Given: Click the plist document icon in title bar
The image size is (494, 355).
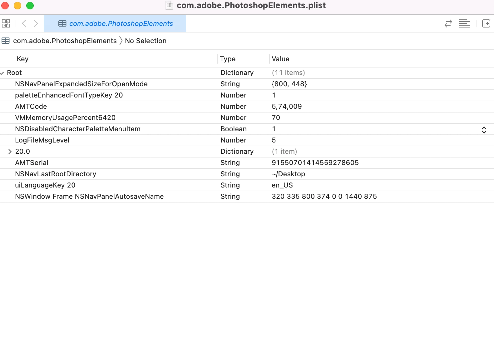Looking at the screenshot, I should pos(169,5).
